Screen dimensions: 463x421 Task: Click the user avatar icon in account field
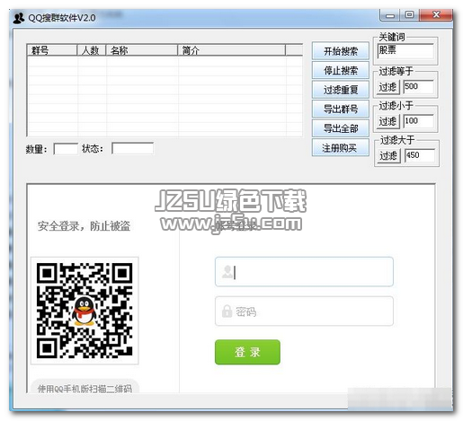tap(227, 272)
